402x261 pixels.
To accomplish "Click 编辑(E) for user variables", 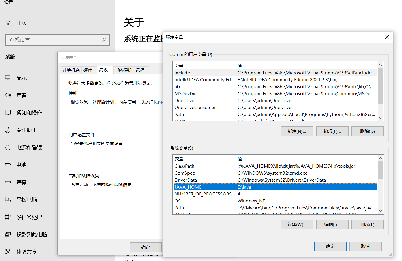I will tap(332, 131).
